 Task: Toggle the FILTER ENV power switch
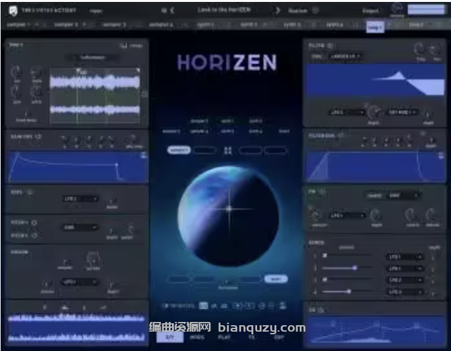tap(342, 135)
